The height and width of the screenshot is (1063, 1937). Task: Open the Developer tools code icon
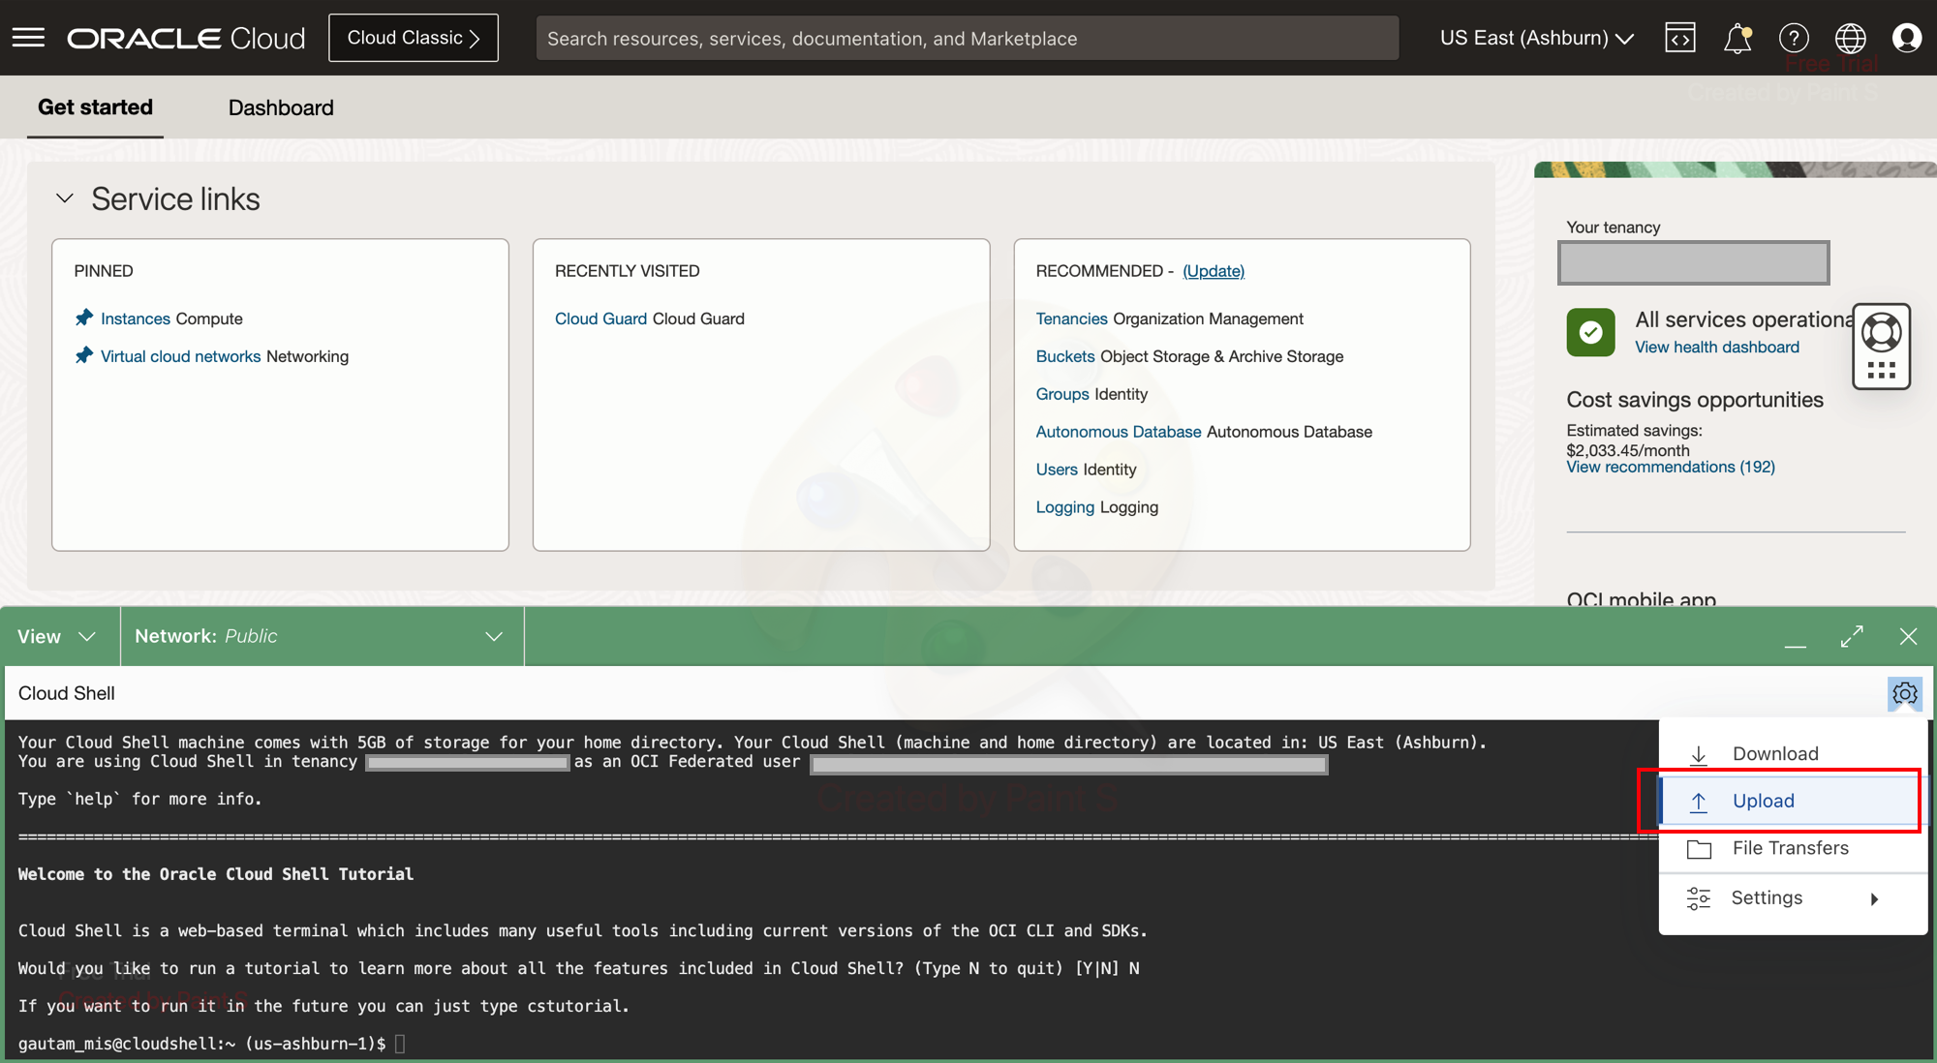[1680, 38]
